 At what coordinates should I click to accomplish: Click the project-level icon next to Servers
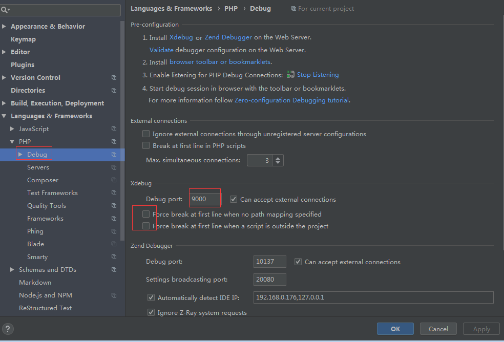click(114, 167)
